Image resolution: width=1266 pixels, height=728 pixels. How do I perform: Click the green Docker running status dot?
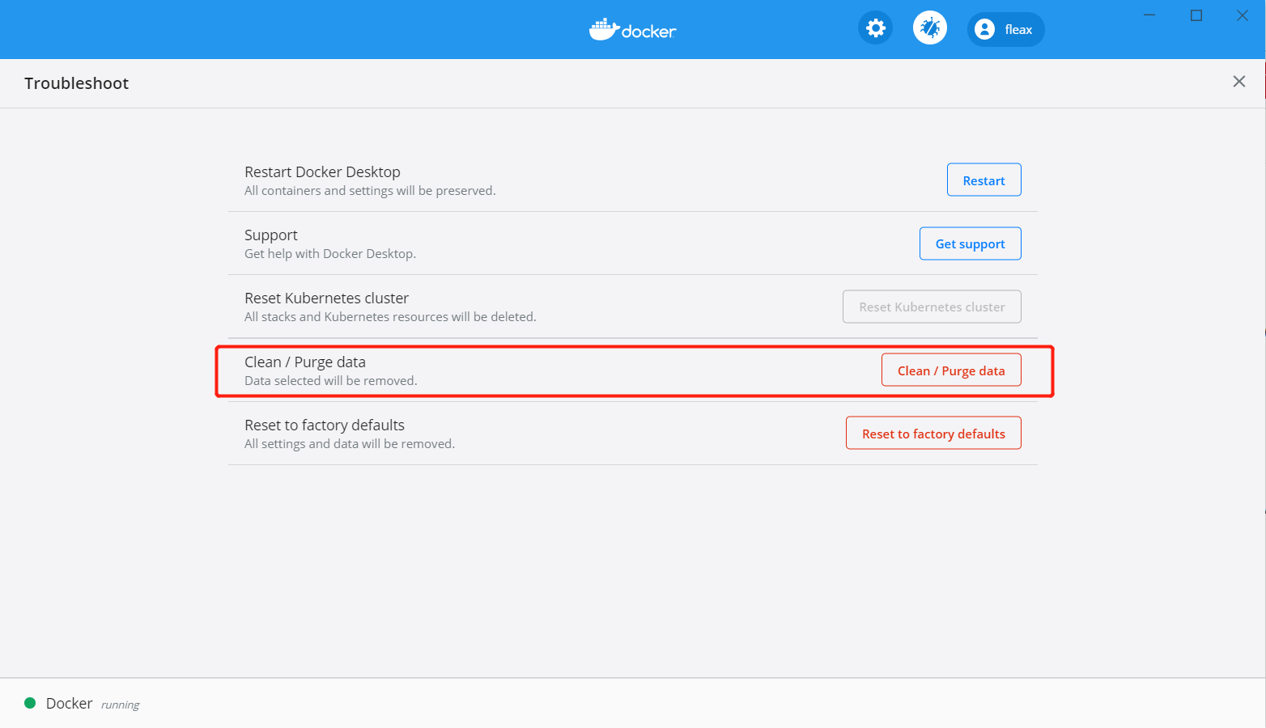[30, 704]
